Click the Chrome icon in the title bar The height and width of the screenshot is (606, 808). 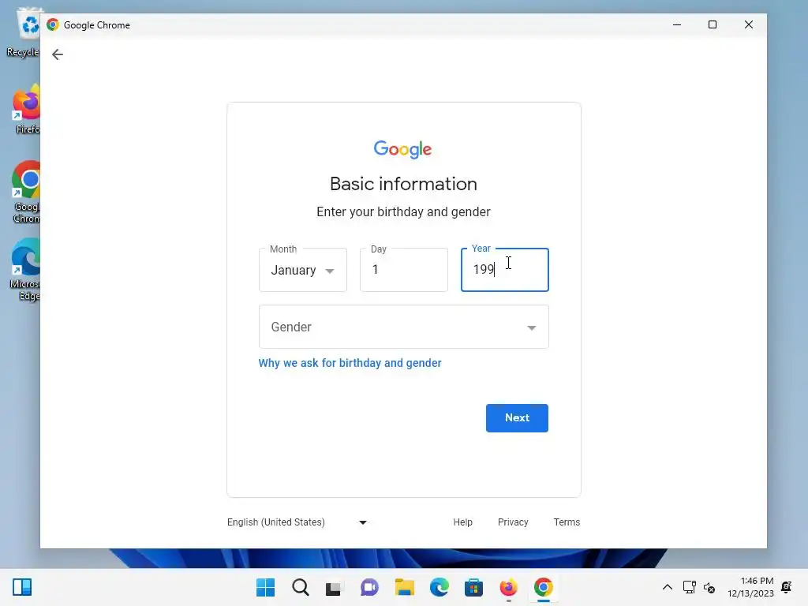pyautogui.click(x=53, y=24)
